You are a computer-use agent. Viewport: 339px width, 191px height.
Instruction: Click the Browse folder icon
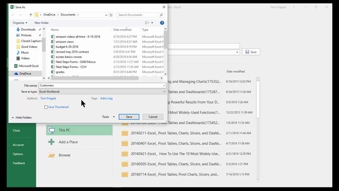[51, 155]
